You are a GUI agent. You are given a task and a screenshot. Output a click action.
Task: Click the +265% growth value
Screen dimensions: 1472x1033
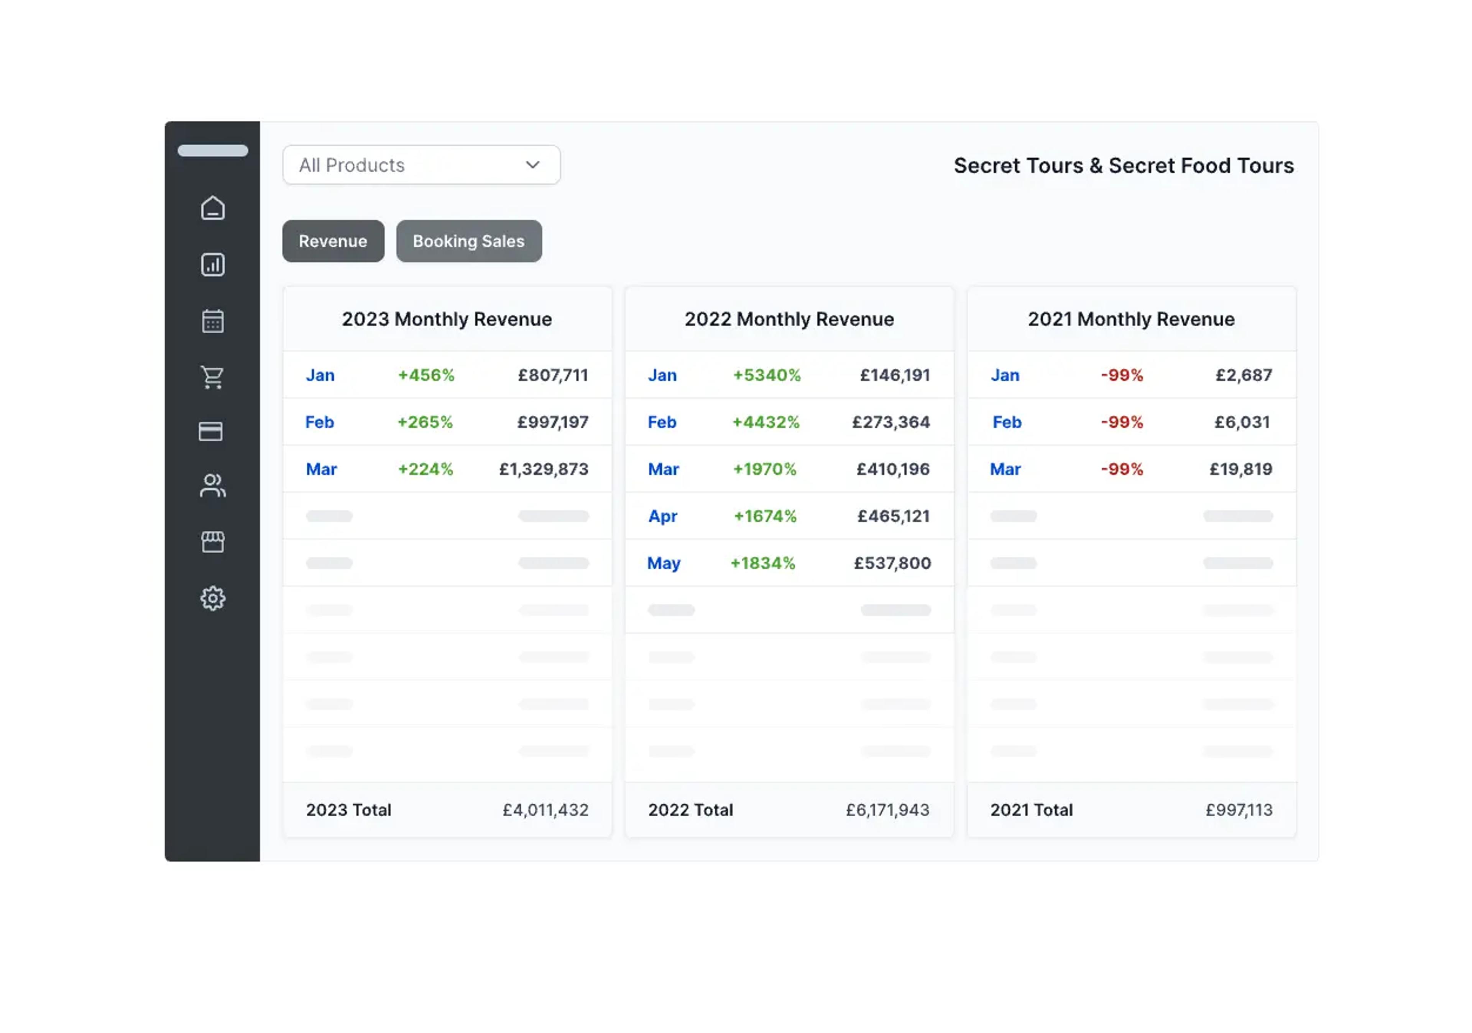pos(425,421)
